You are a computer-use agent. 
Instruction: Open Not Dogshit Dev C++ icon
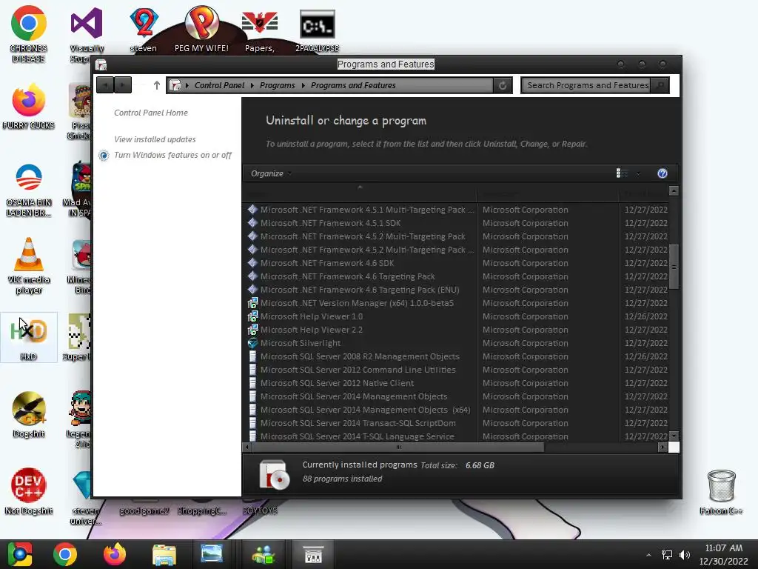point(29,491)
